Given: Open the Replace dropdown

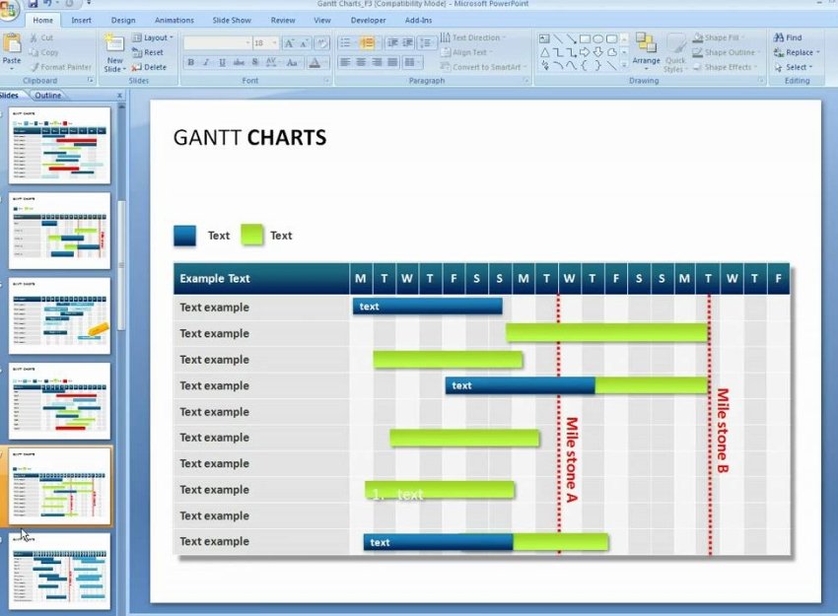Looking at the screenshot, I should pos(797,52).
